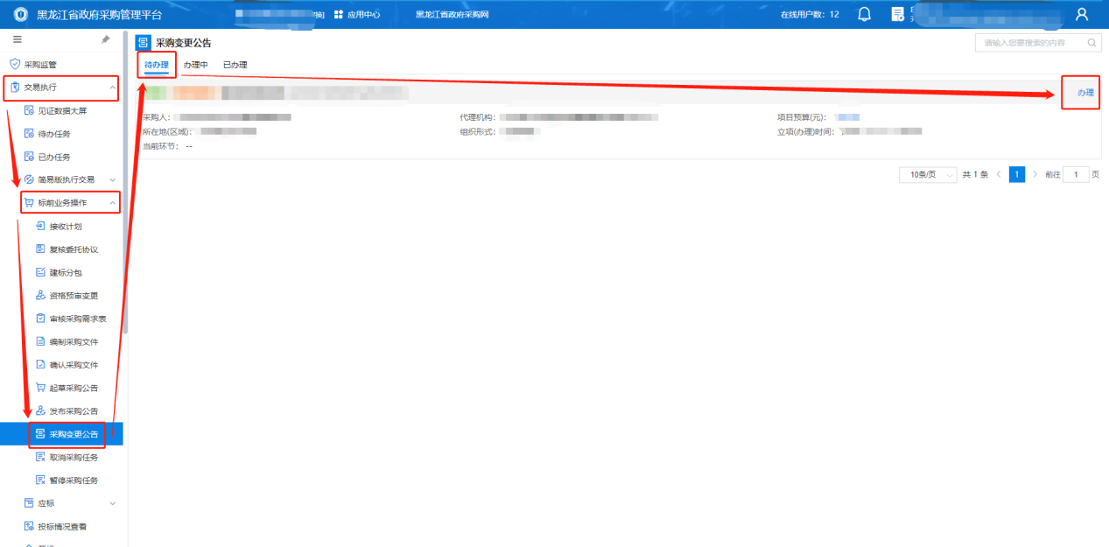Click the 资格预审变更 icon
The height and width of the screenshot is (547, 1109).
pos(40,296)
